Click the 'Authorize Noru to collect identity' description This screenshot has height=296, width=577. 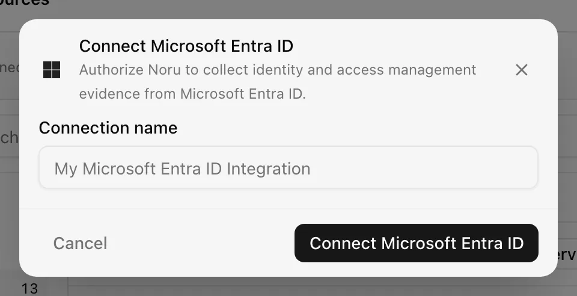[278, 82]
